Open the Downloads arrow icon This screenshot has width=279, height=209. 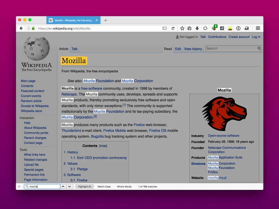point(197,28)
